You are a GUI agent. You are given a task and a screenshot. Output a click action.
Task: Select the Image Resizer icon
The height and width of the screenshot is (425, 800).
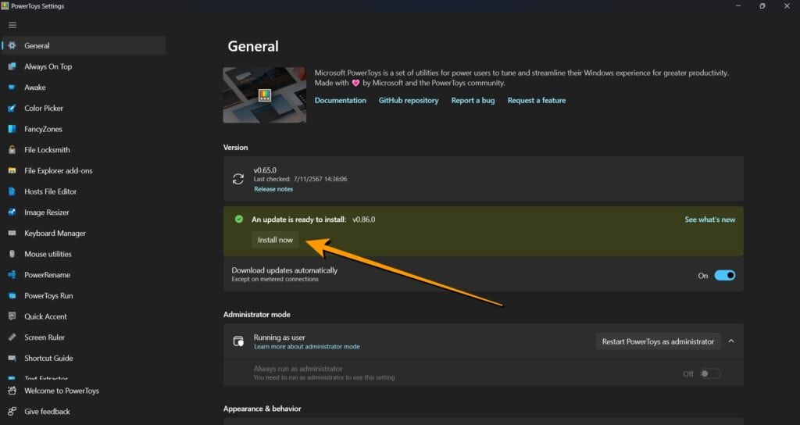(x=12, y=212)
